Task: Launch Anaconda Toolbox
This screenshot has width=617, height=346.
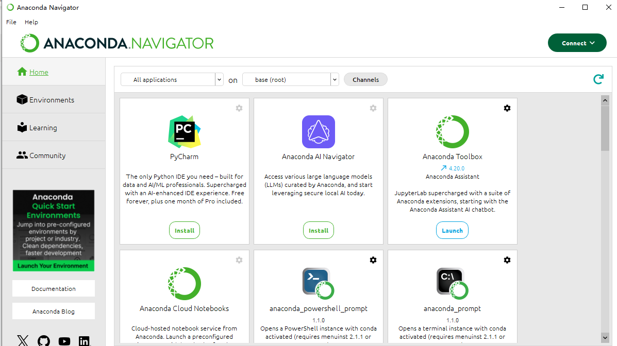Action: coord(452,230)
